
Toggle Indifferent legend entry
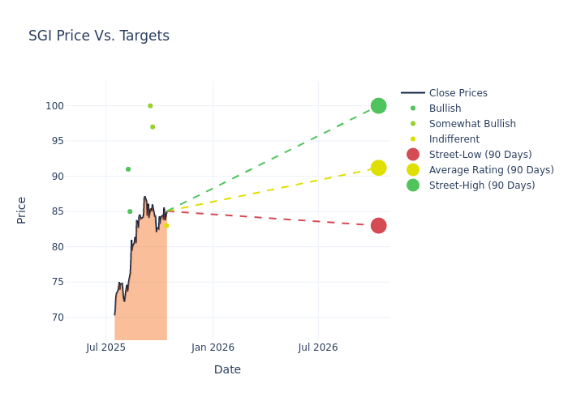[454, 139]
